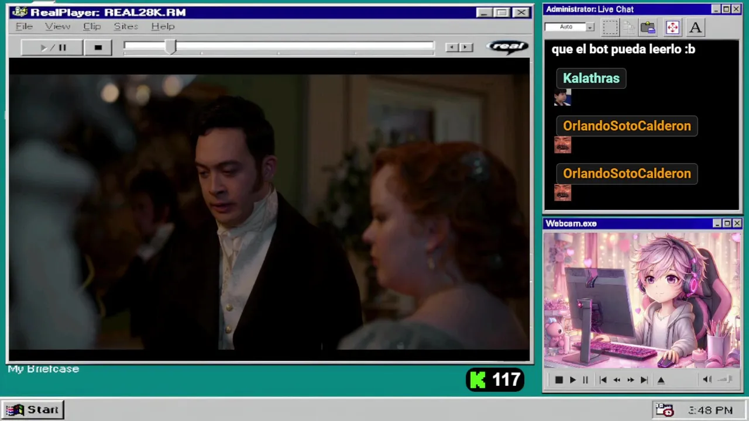Click the Webcam.exe anime image

click(x=642, y=301)
